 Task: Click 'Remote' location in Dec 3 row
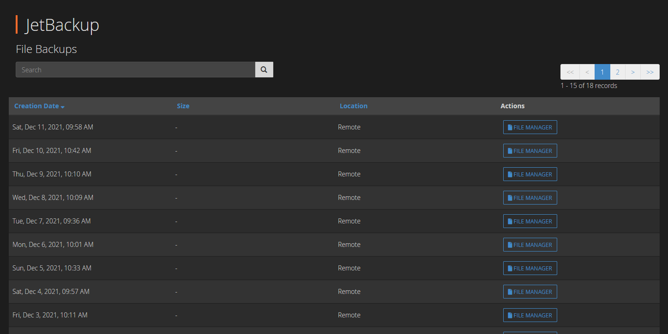[349, 315]
